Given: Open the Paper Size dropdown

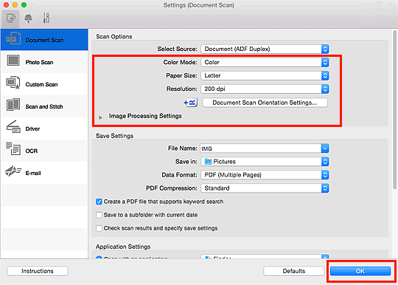Looking at the screenshot, I should [x=265, y=75].
